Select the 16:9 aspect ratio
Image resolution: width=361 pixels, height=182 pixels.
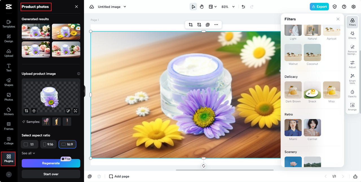click(x=67, y=144)
